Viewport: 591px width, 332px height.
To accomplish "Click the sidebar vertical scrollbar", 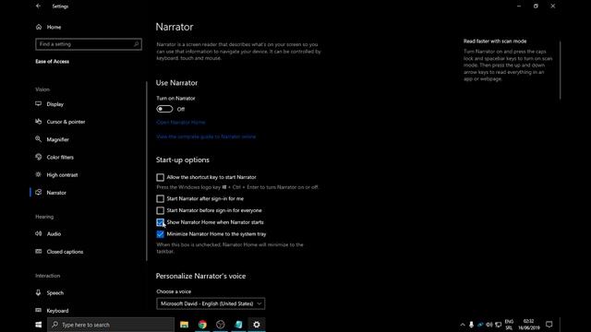I will pyautogui.click(x=147, y=172).
